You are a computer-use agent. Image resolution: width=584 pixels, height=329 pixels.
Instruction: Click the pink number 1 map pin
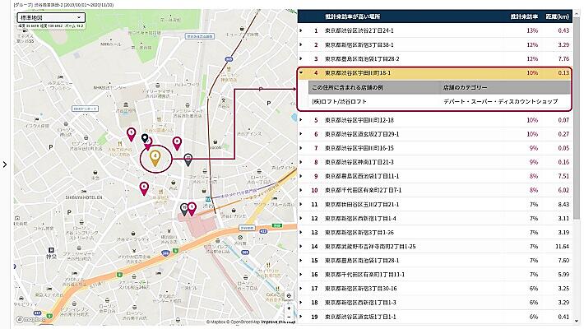(x=192, y=208)
